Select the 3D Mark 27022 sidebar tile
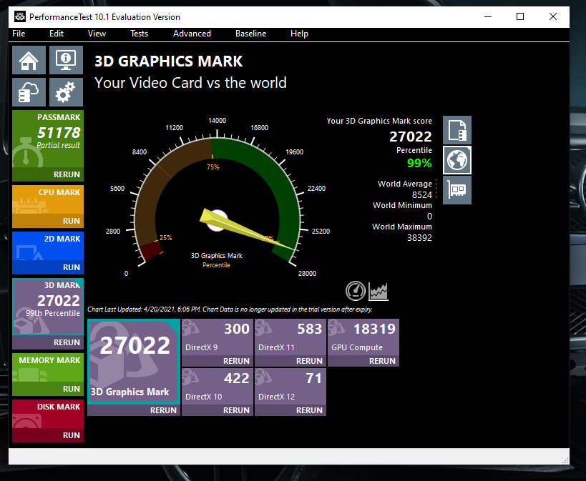This screenshot has width=586, height=481. point(48,307)
